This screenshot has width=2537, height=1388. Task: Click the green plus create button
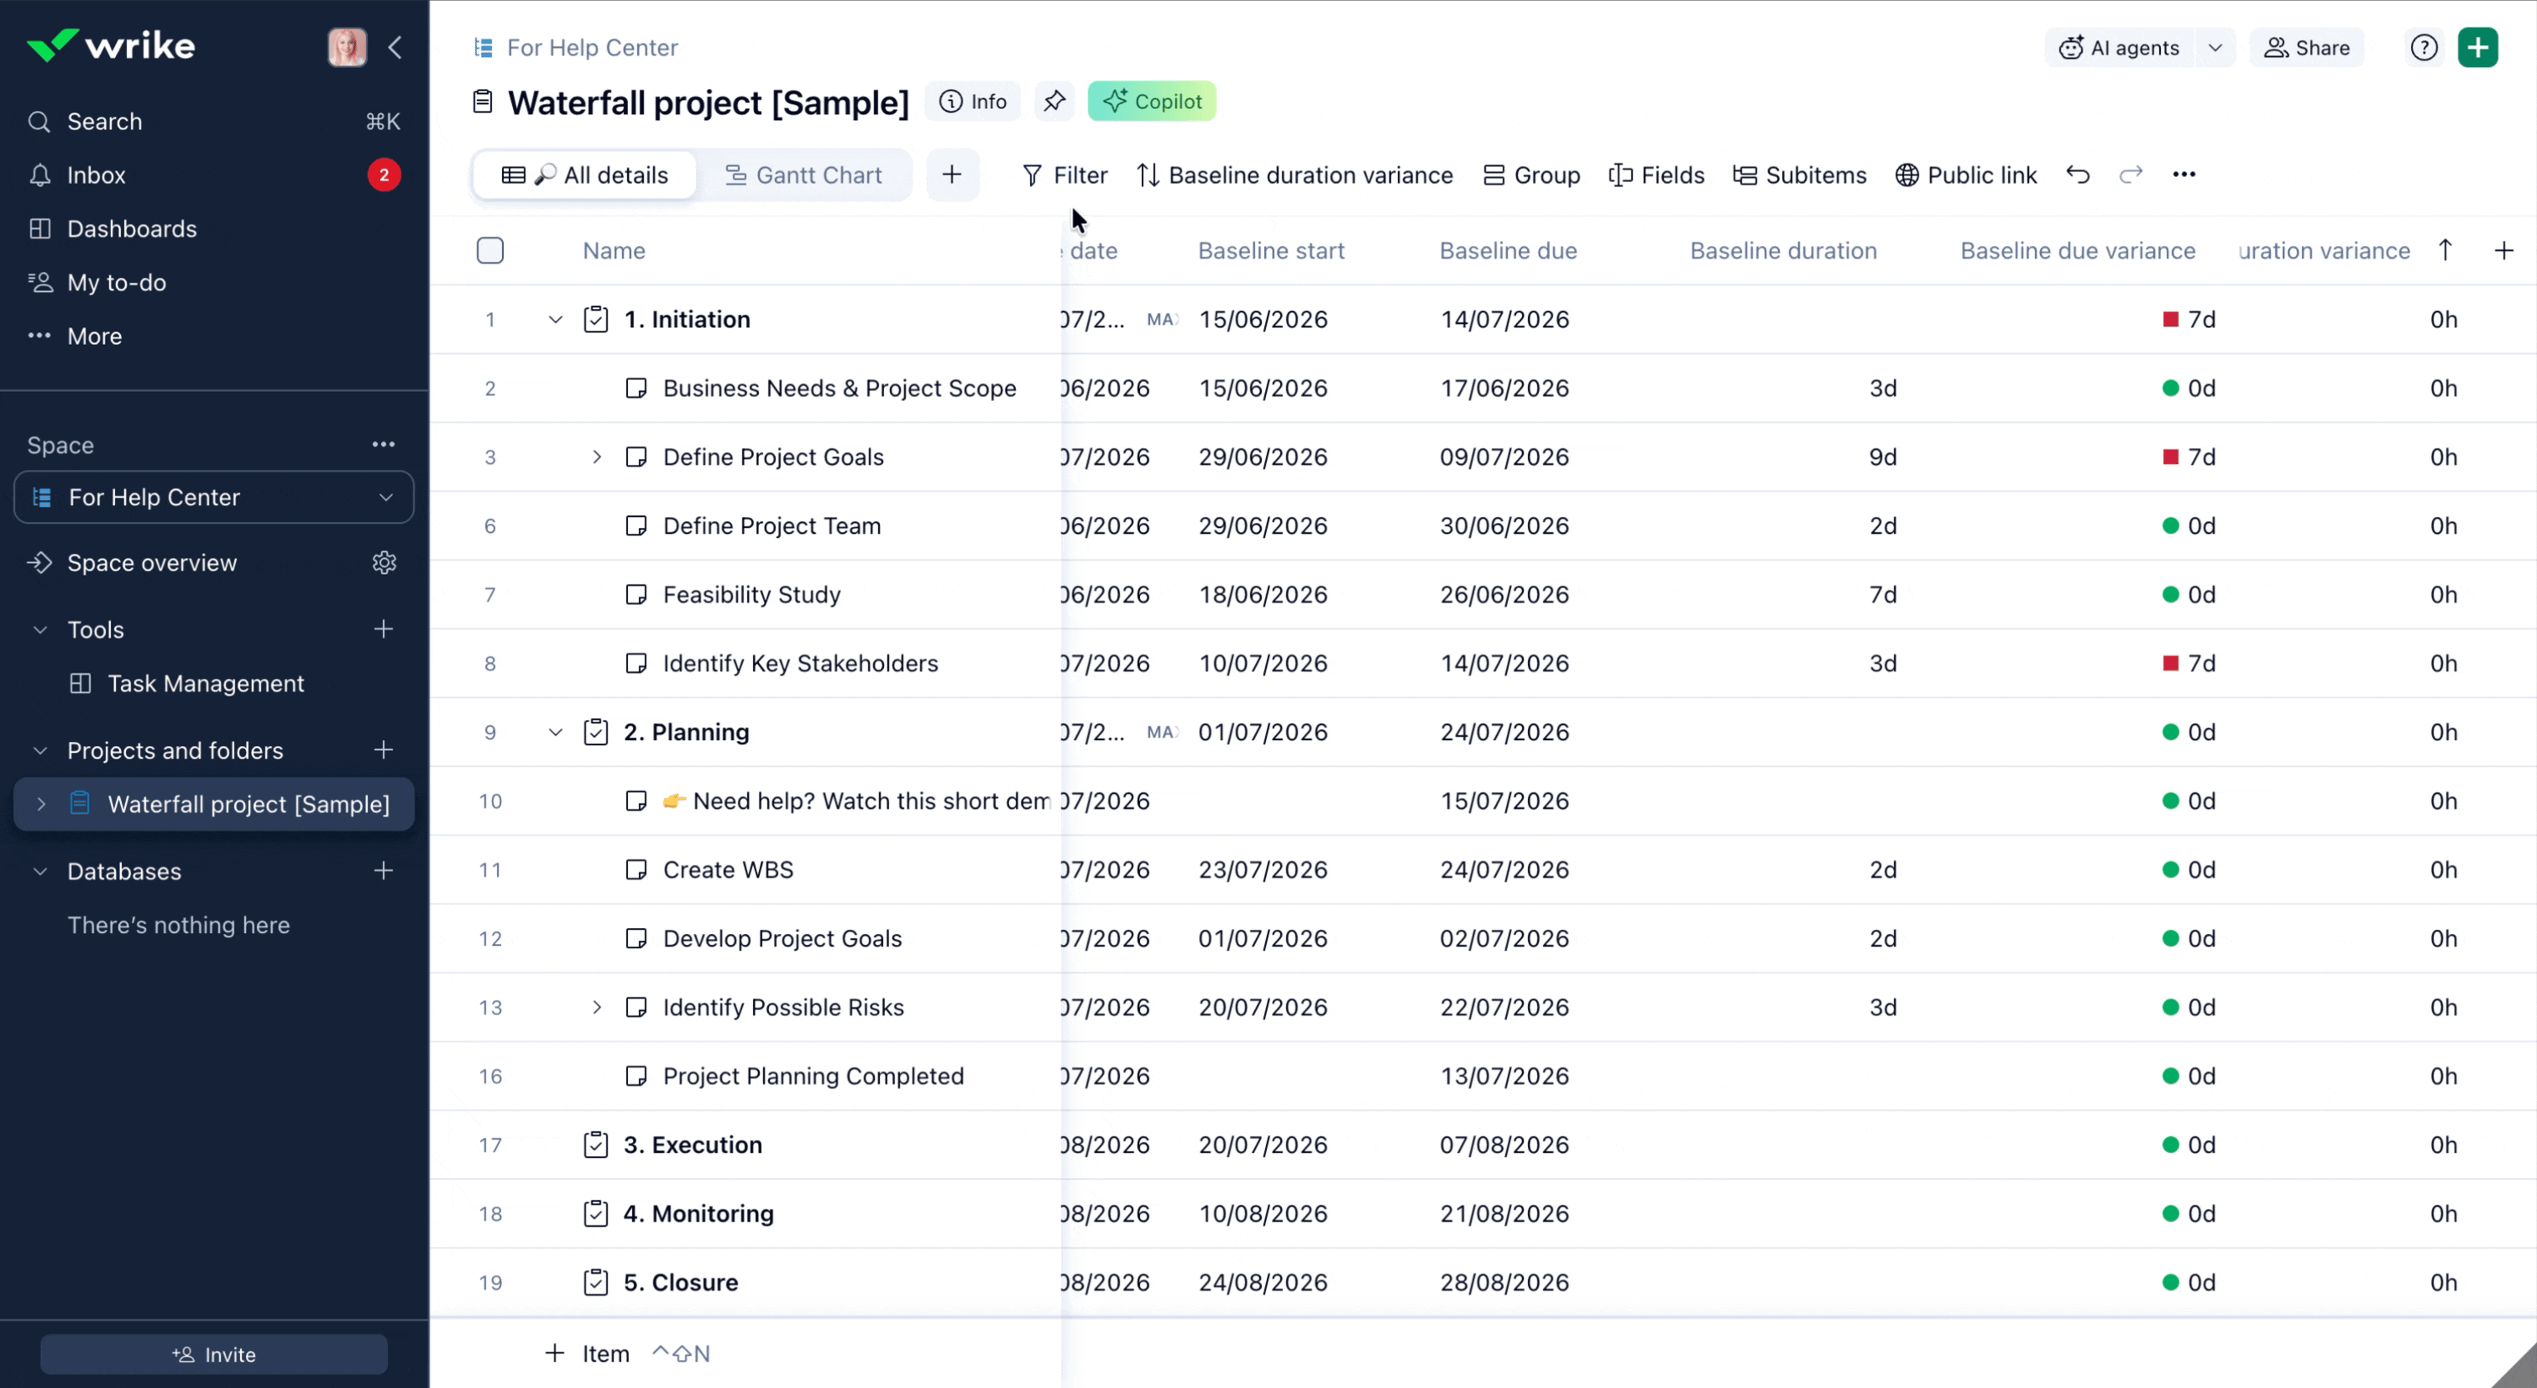2478,47
